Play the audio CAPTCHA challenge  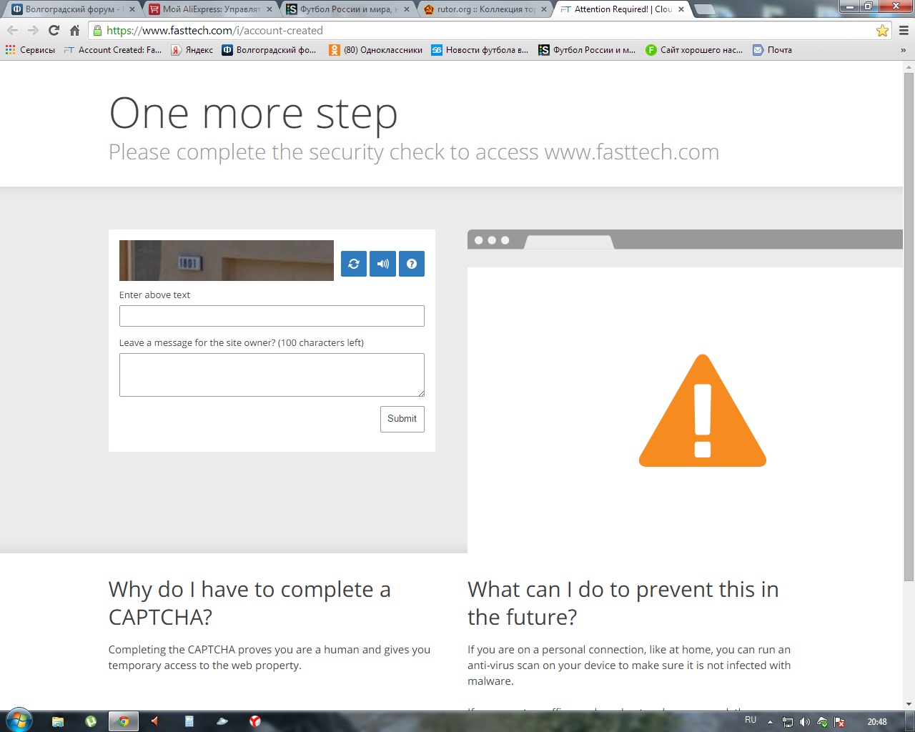pos(382,264)
